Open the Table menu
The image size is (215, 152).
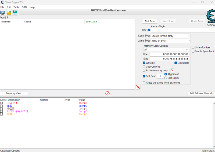tap(16, 7)
